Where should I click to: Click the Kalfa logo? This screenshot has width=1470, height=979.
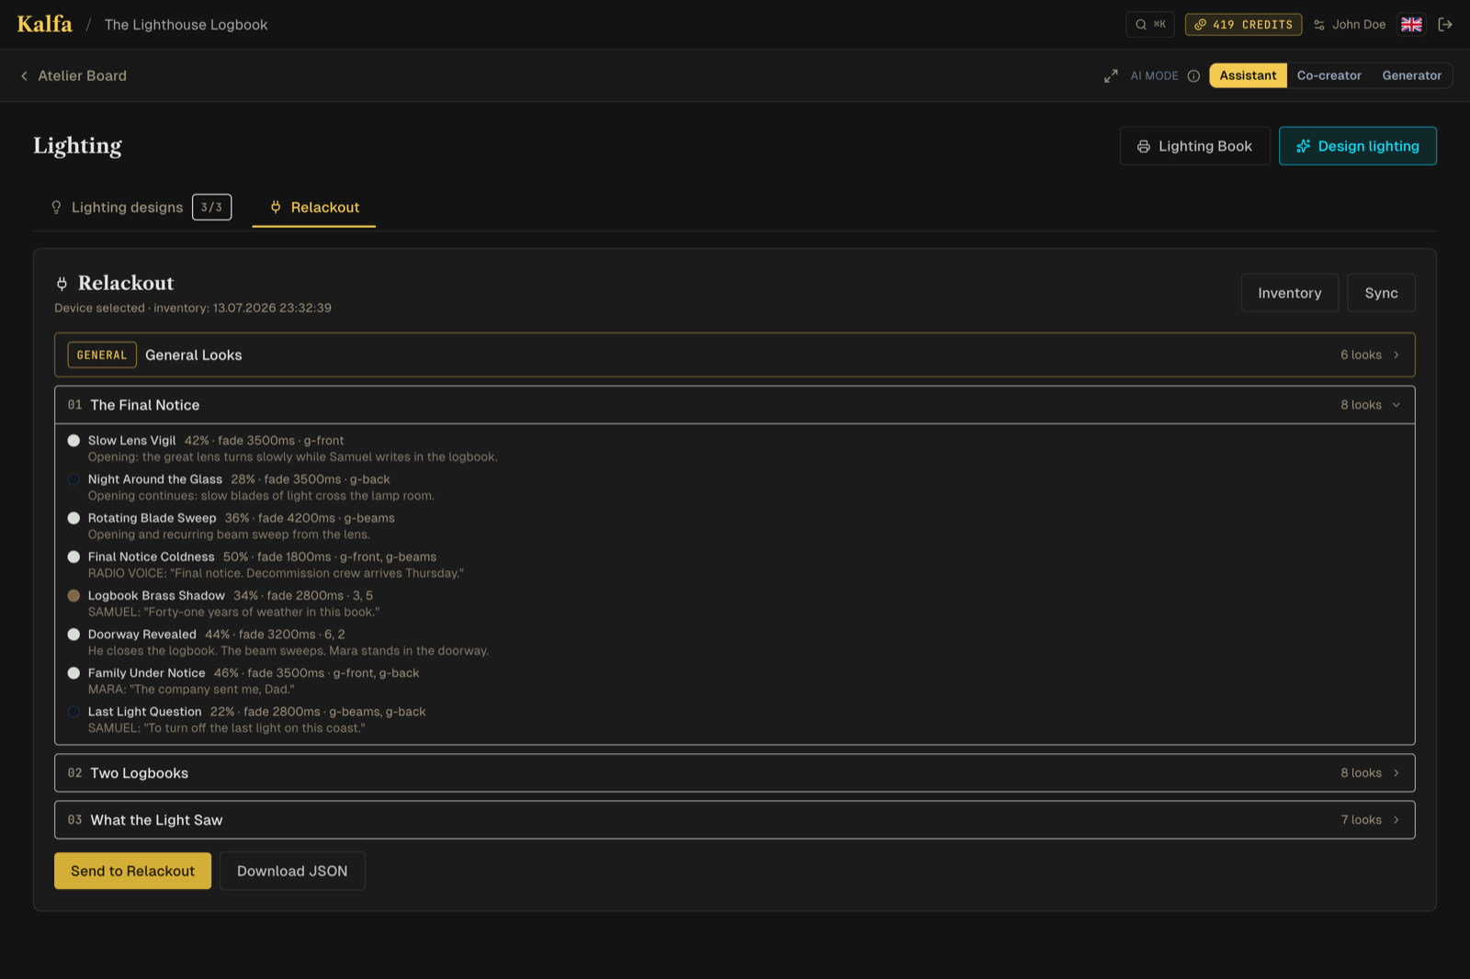(x=44, y=24)
